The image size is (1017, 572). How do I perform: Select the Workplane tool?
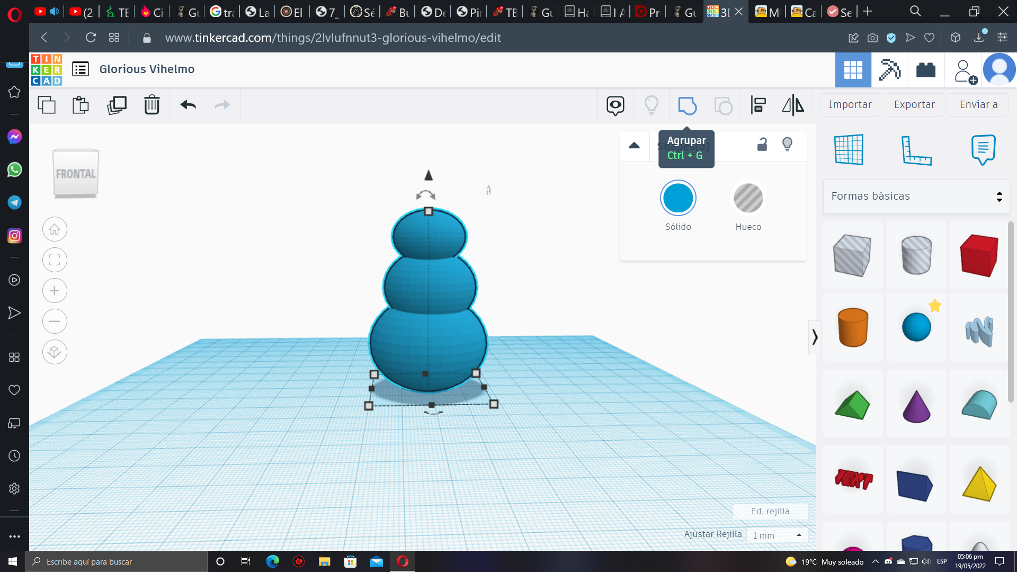(849, 150)
